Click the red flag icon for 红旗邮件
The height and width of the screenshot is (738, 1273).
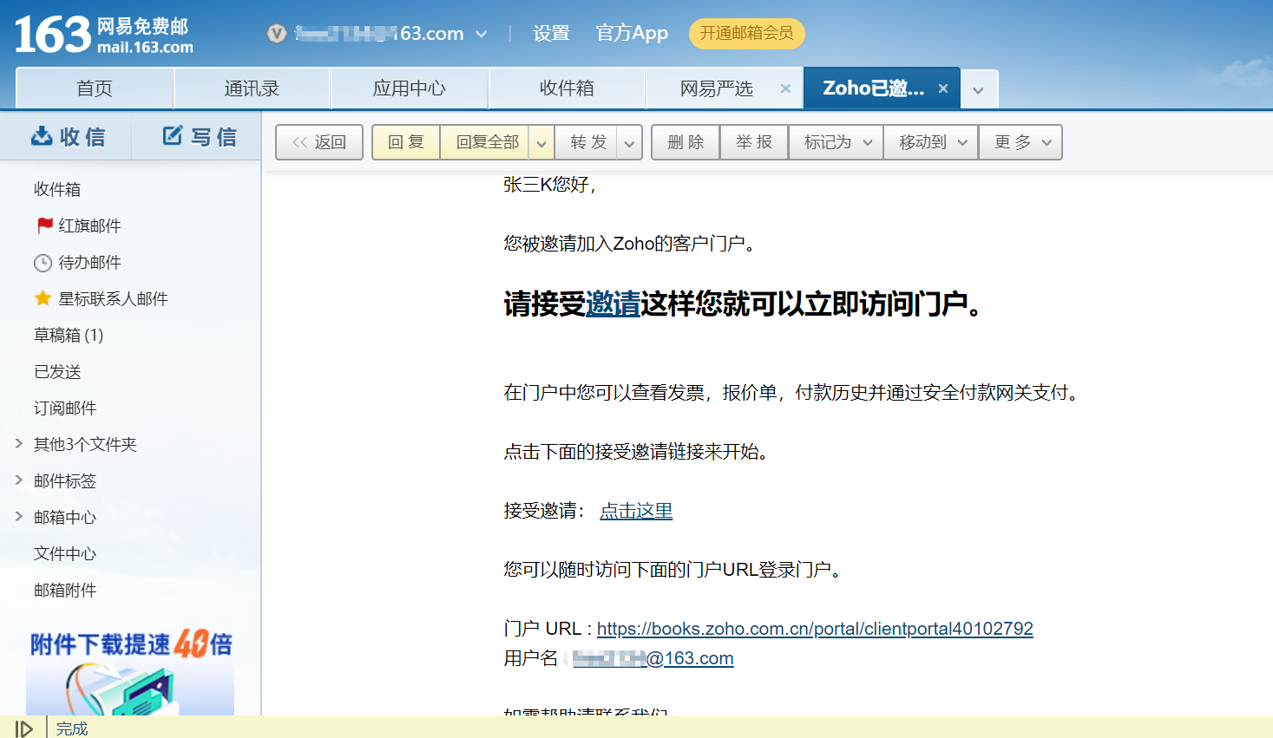pos(45,225)
